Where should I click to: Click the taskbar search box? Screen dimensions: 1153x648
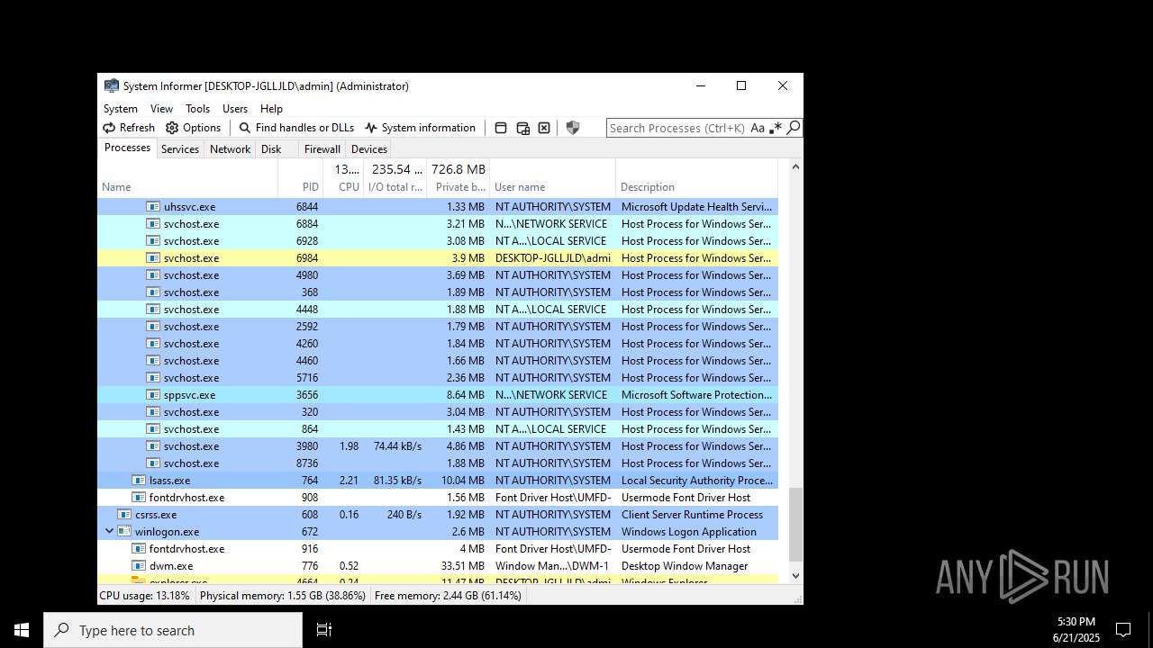[173, 630]
